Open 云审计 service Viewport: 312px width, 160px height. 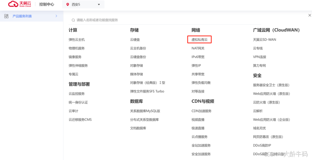pyautogui.click(x=73, y=111)
